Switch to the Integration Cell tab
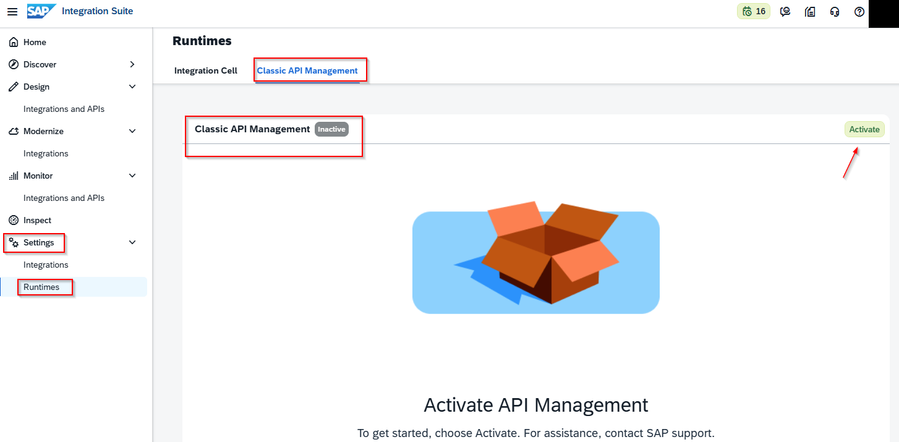 click(x=206, y=70)
